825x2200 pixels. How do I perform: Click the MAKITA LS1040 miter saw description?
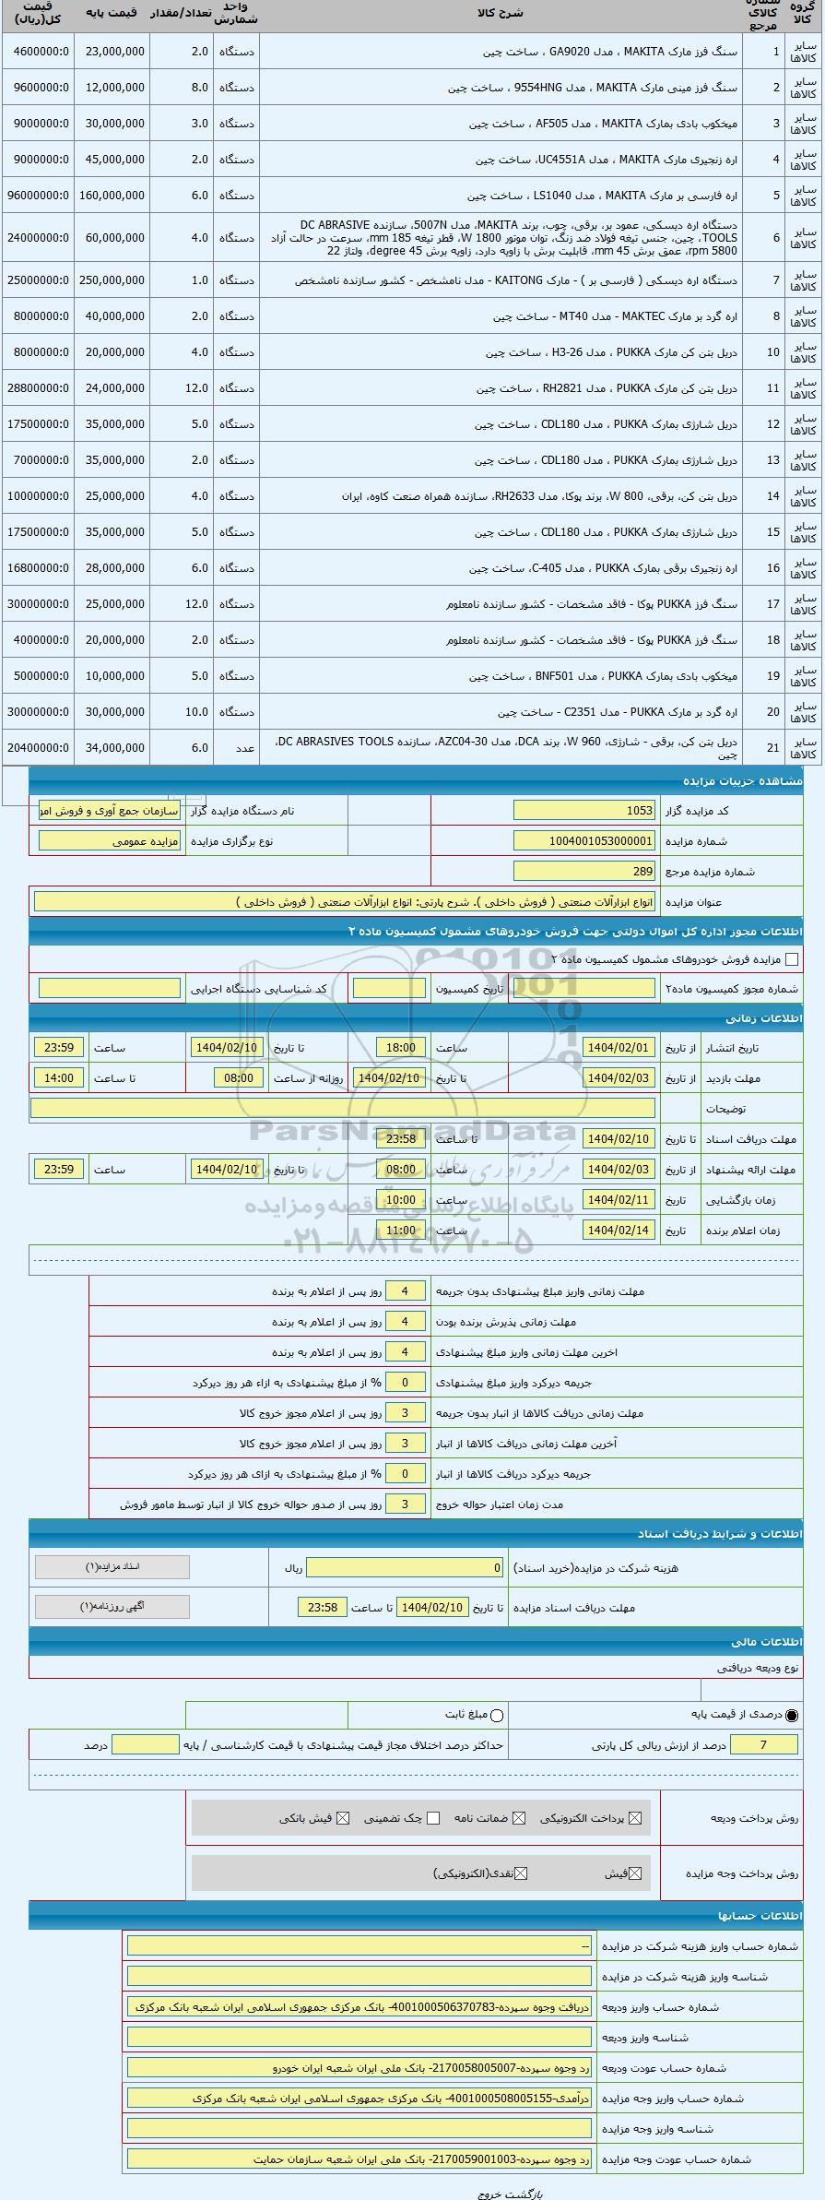603,196
